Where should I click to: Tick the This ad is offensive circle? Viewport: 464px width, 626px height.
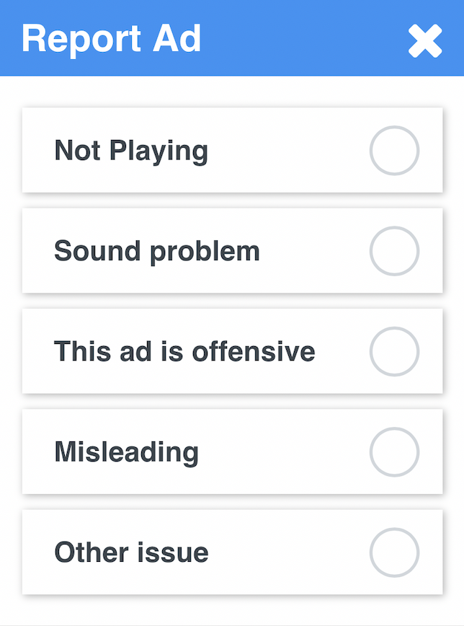click(x=394, y=351)
